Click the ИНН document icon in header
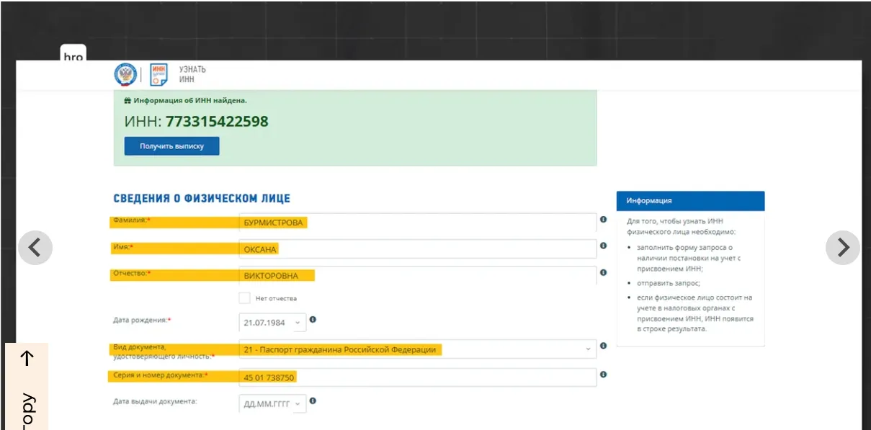The height and width of the screenshot is (430, 871). pos(158,74)
